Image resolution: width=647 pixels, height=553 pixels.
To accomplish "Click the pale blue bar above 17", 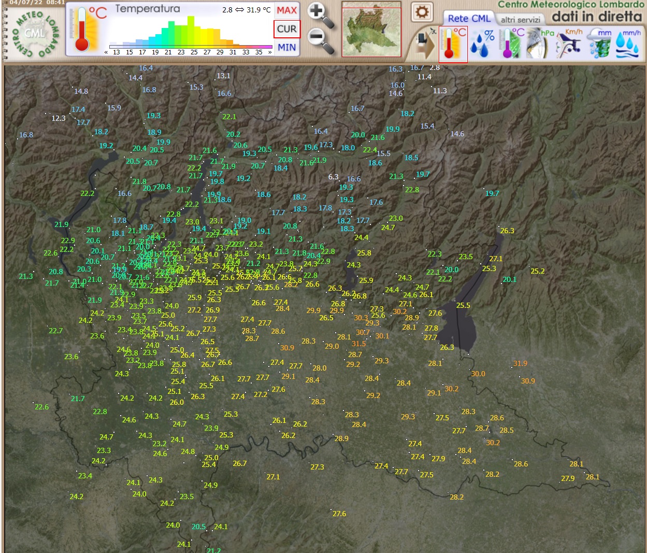I will click(x=139, y=42).
